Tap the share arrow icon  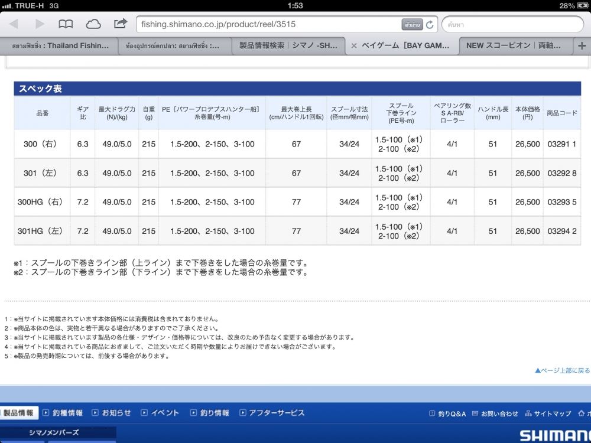click(120, 24)
